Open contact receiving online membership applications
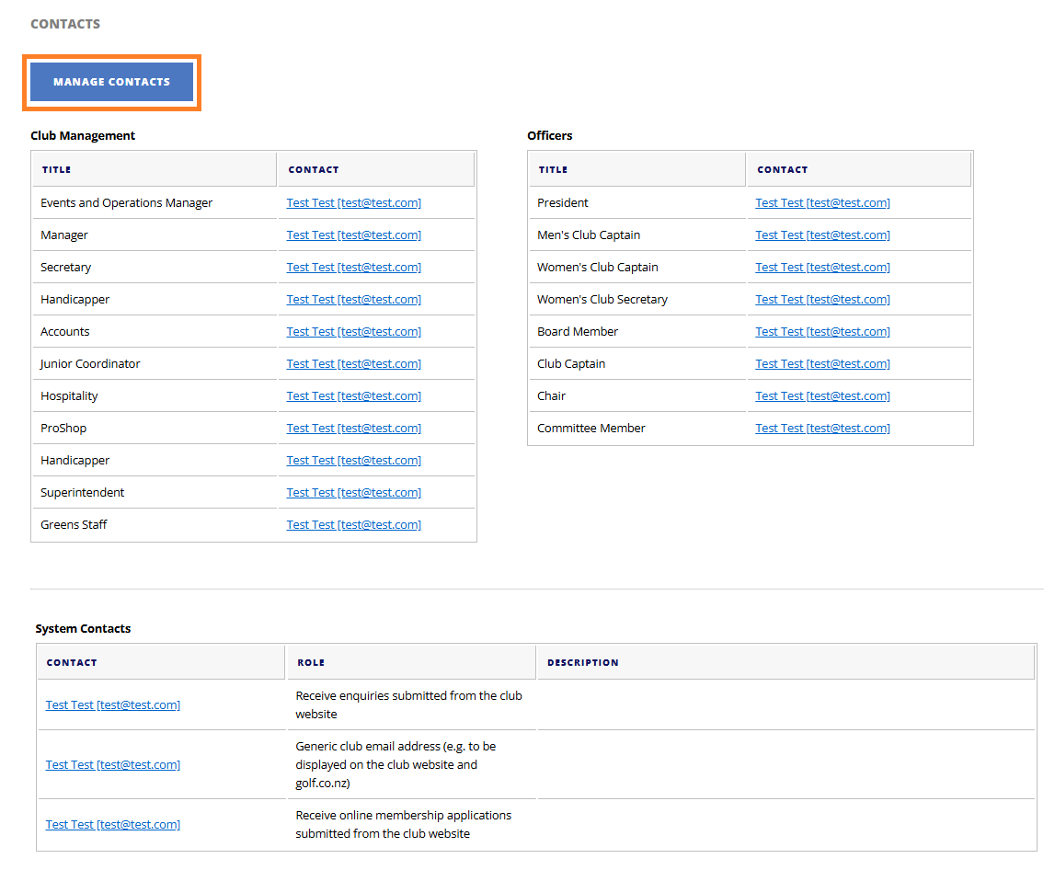 112,824
